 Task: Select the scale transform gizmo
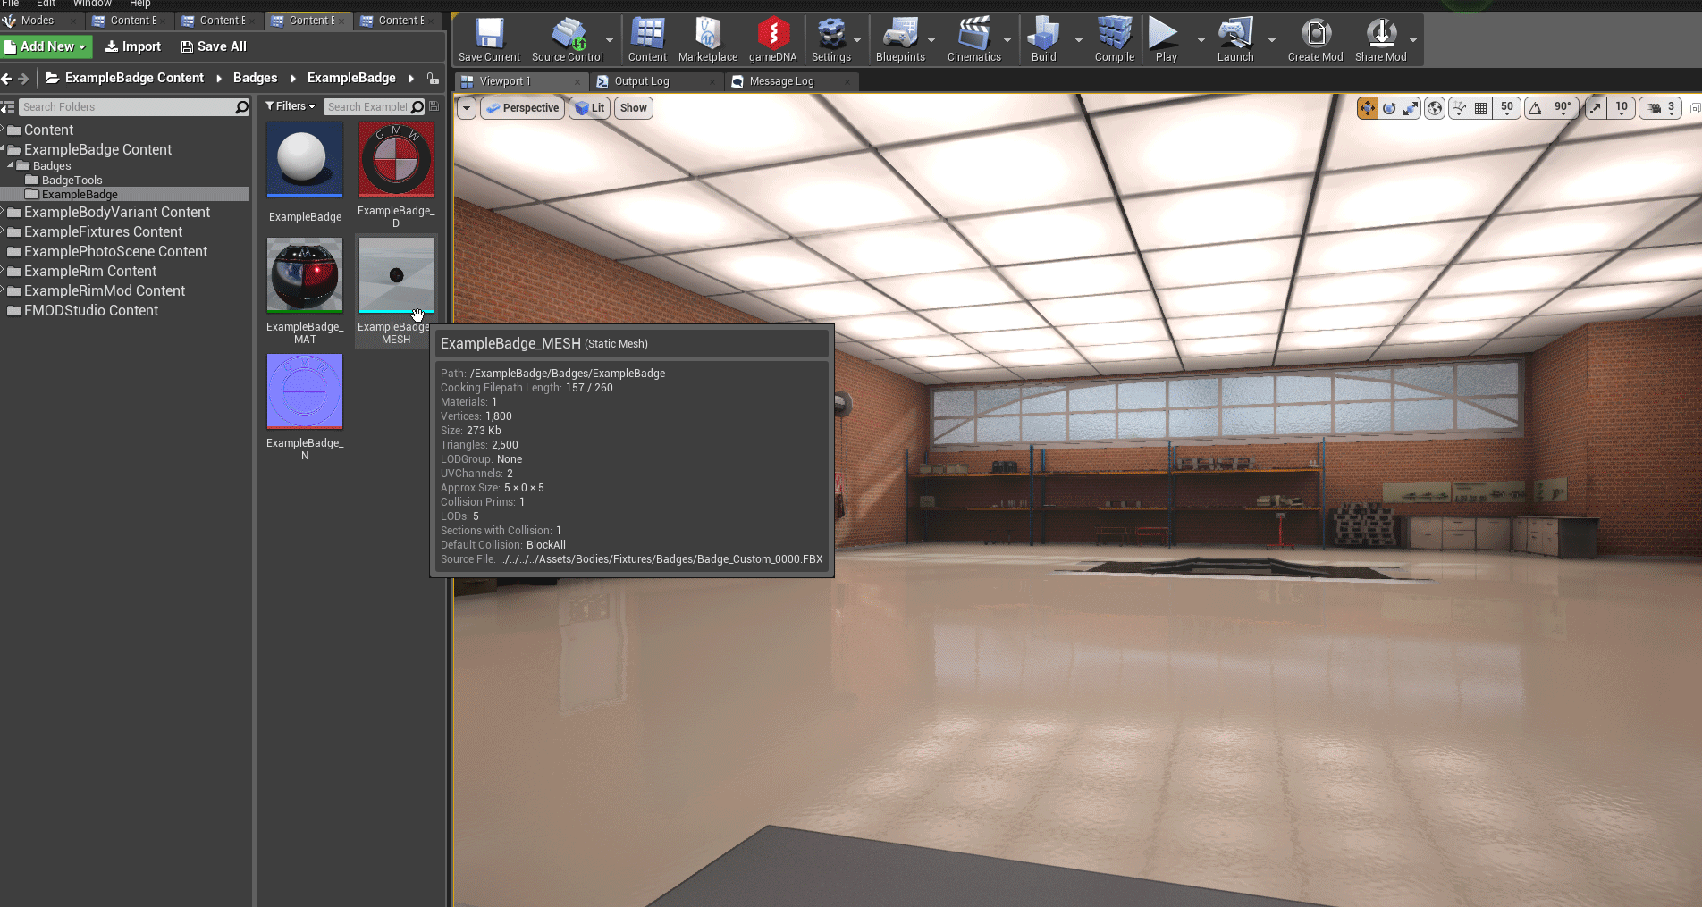[x=1411, y=108]
